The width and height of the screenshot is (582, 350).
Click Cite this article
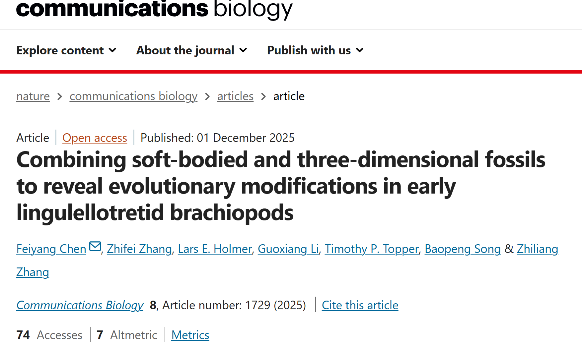(x=360, y=305)
